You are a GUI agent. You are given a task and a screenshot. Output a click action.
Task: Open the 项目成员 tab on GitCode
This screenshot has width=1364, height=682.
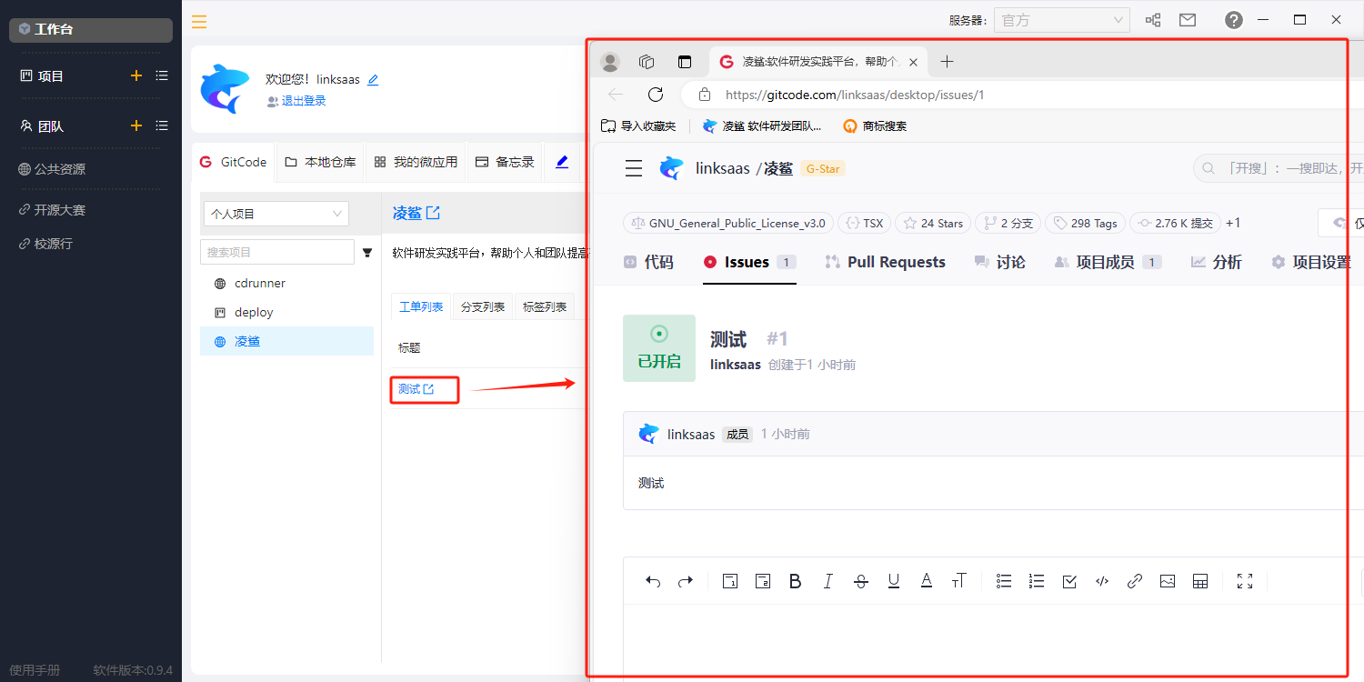(x=1108, y=262)
